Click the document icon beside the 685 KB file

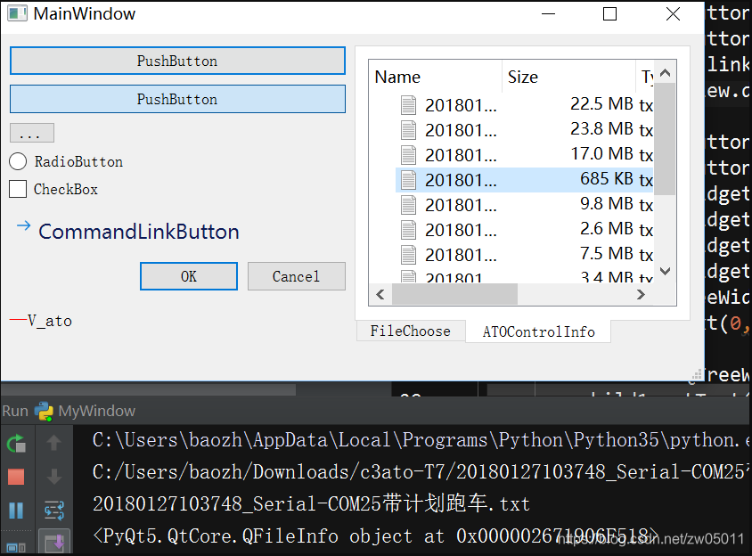click(x=408, y=179)
